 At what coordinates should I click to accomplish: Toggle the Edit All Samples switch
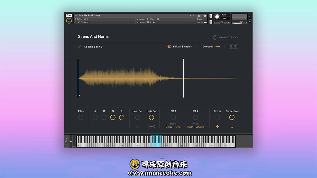coord(169,47)
